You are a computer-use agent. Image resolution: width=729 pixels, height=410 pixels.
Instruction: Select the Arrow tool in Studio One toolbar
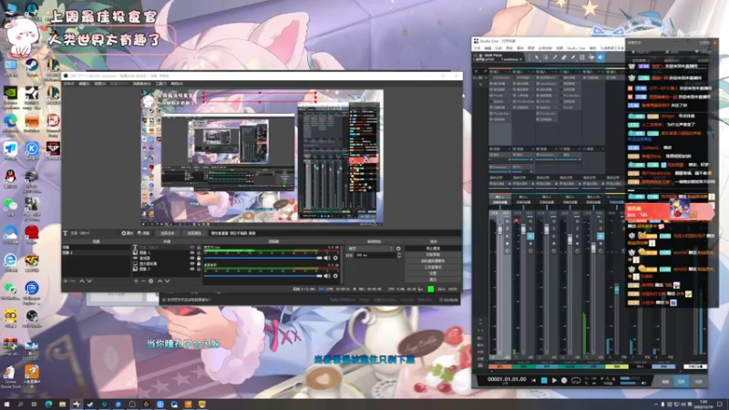536,57
